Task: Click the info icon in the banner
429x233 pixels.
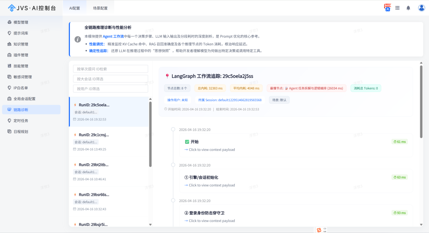Action: (x=78, y=39)
